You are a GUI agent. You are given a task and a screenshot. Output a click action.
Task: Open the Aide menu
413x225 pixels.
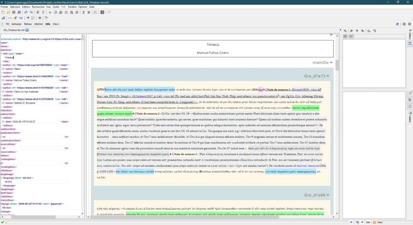click(92, 7)
